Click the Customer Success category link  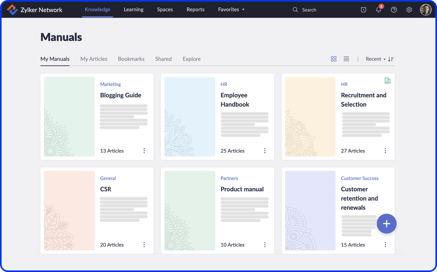pos(360,178)
